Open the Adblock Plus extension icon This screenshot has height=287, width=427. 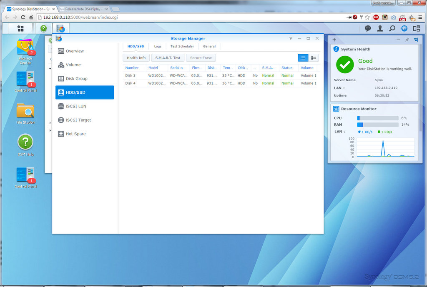point(376,17)
